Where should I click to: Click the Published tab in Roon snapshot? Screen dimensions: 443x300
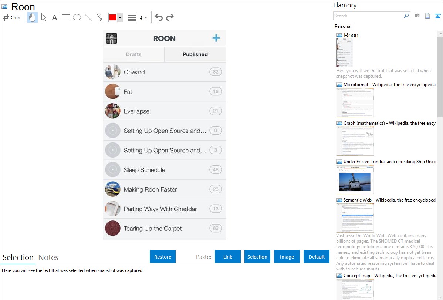click(195, 54)
